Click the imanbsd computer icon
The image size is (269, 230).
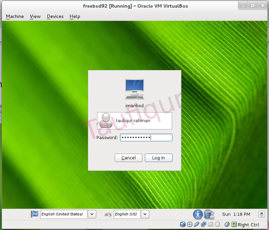(x=135, y=89)
